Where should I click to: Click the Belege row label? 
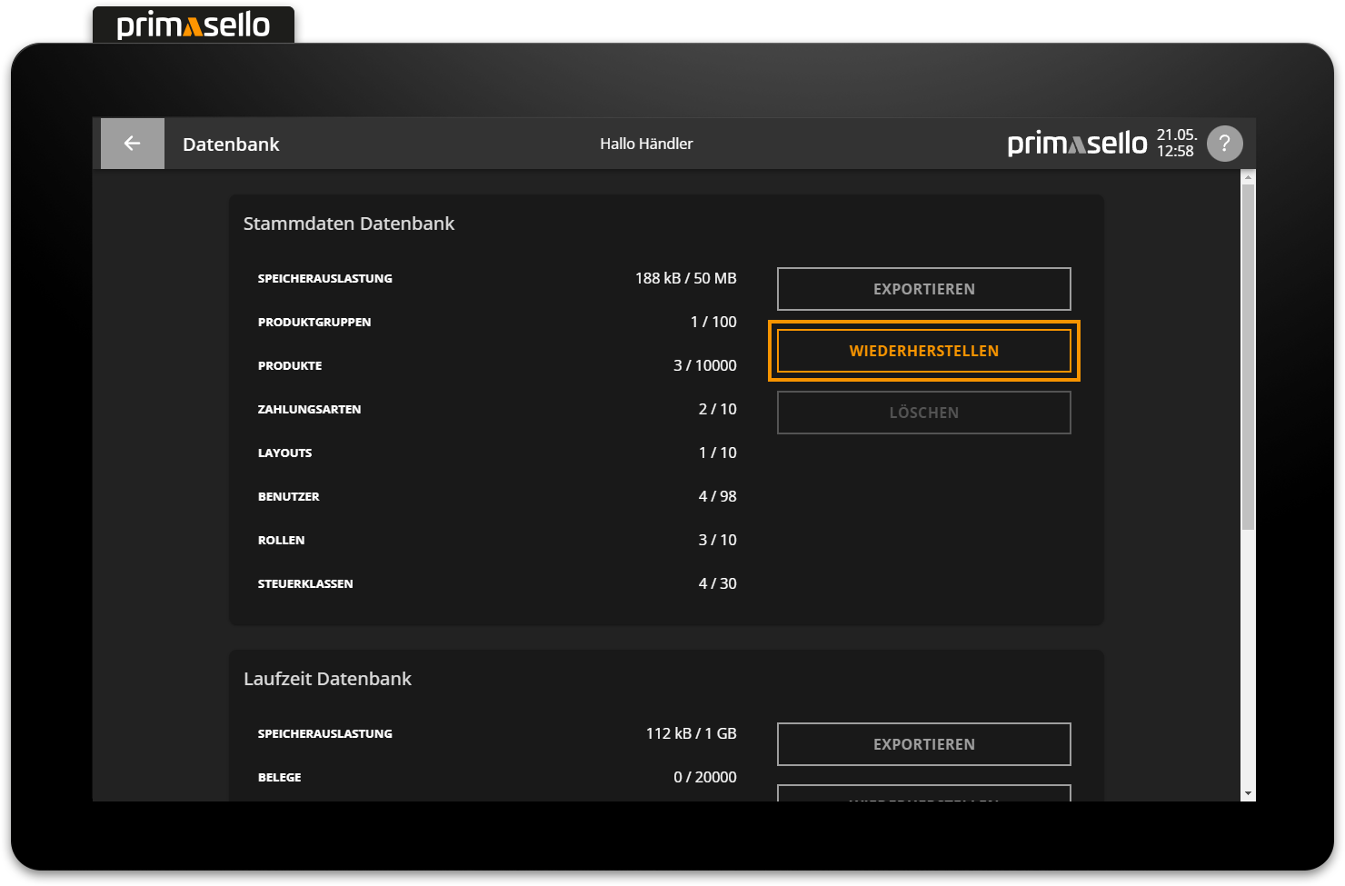pyautogui.click(x=279, y=777)
